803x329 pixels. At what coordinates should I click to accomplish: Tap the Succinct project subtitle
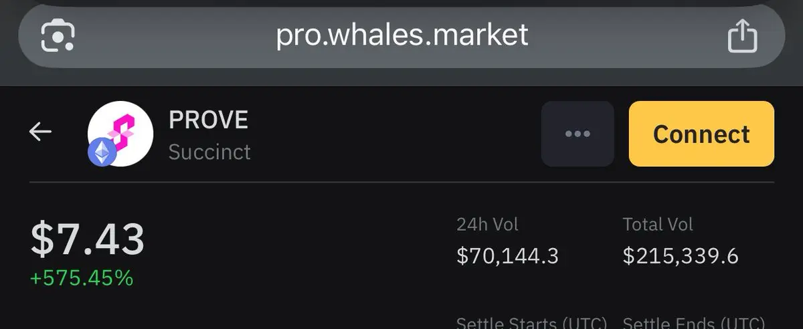(x=209, y=152)
